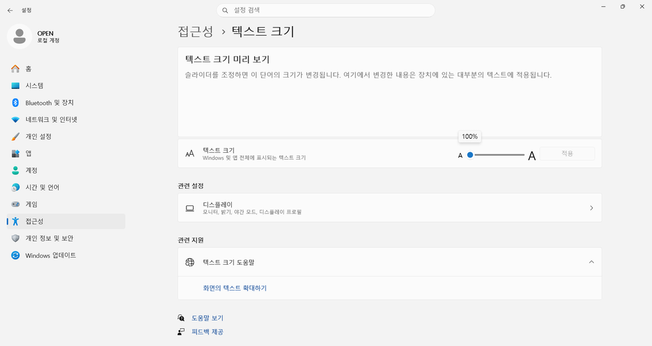Open 시간 및 언어 settings

(x=66, y=188)
